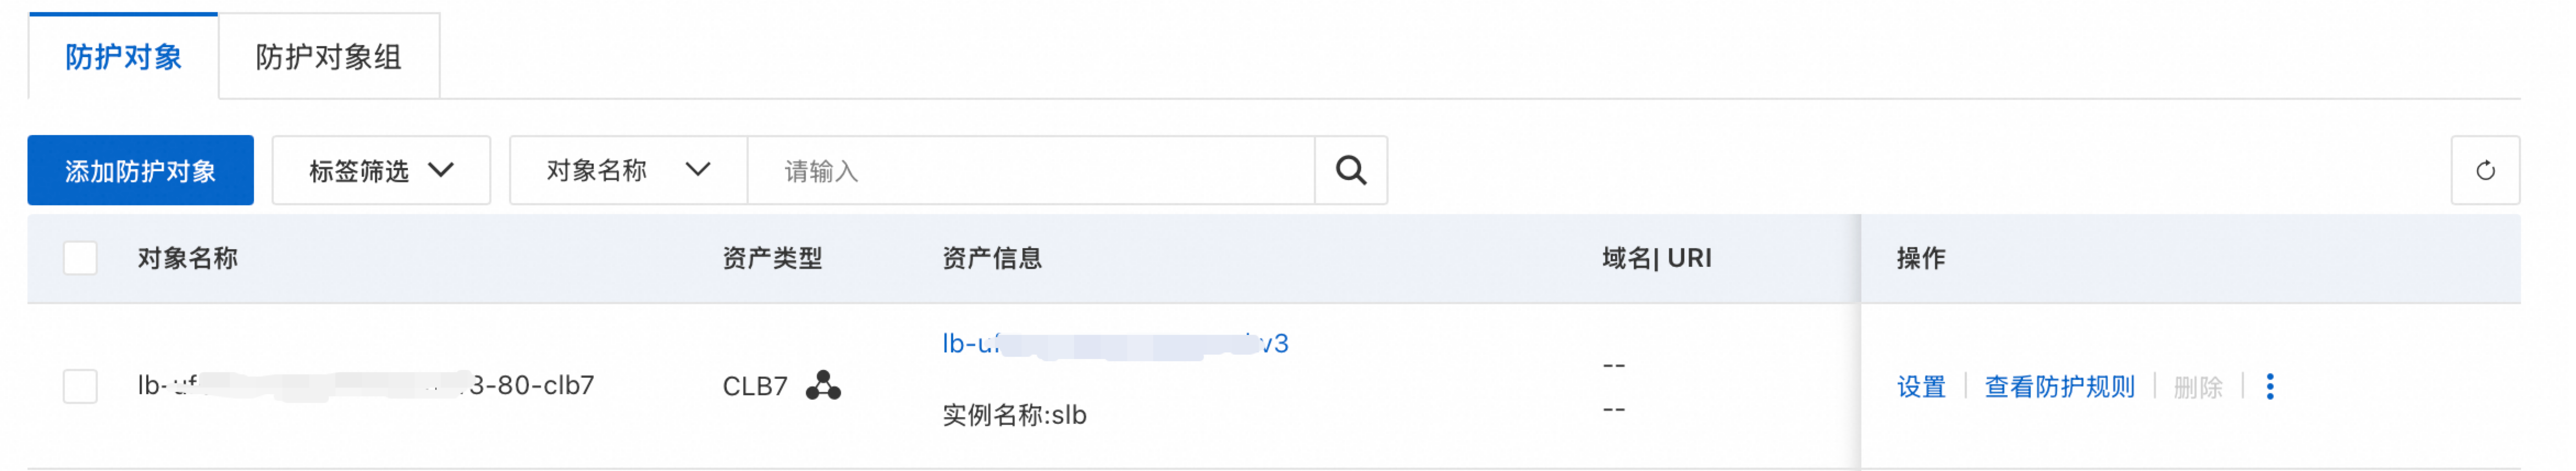This screenshot has width=2576, height=471.
Task: Click the 资产类型 column header
Action: click(772, 259)
